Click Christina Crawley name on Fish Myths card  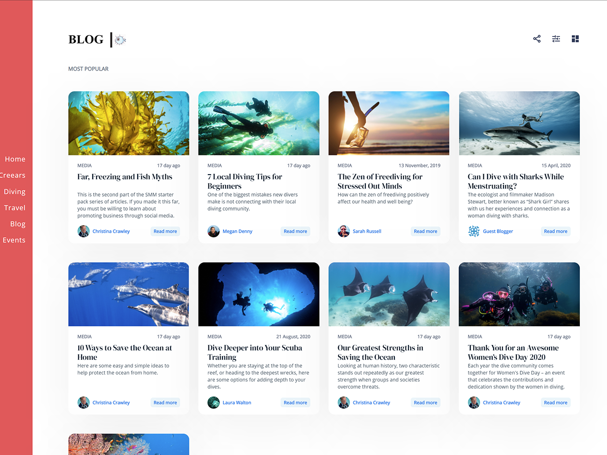pyautogui.click(x=111, y=231)
